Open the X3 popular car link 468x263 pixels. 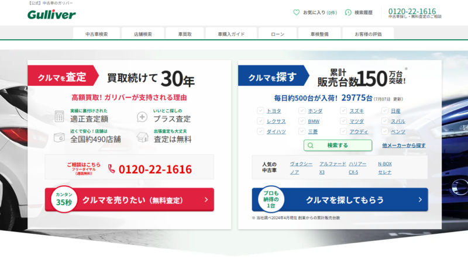click(x=322, y=172)
